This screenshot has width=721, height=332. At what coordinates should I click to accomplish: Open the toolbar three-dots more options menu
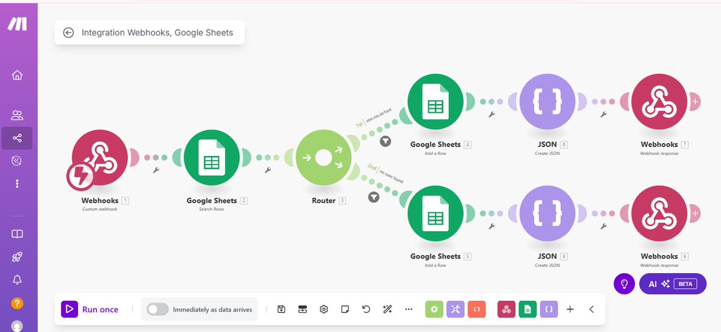[409, 309]
